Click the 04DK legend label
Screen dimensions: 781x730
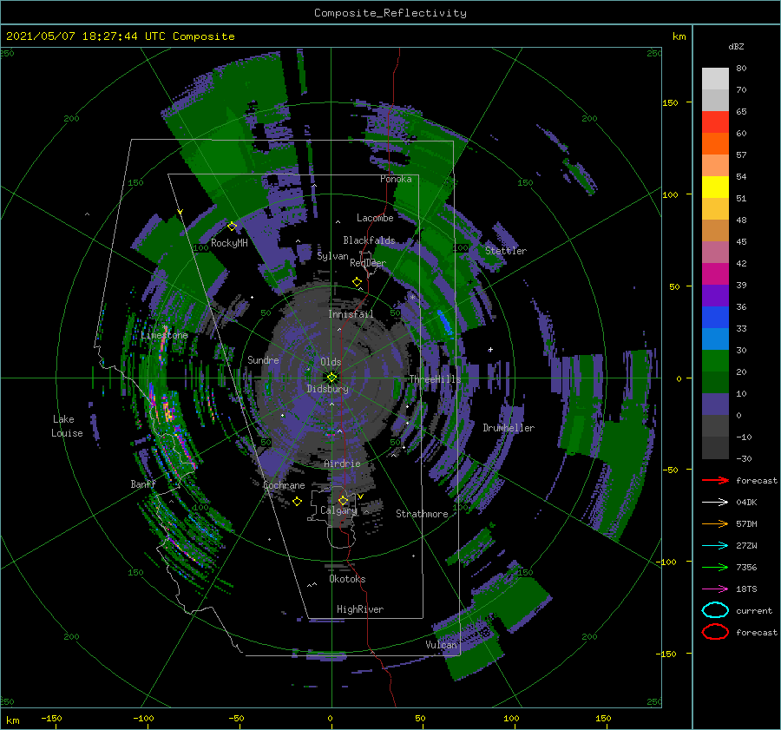746,503
